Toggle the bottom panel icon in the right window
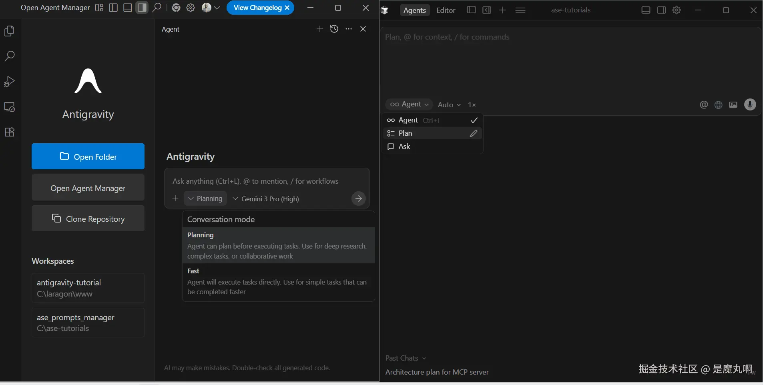Image resolution: width=763 pixels, height=385 pixels. pyautogui.click(x=646, y=10)
